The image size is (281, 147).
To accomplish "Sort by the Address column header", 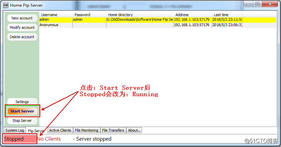I will [x=193, y=15].
